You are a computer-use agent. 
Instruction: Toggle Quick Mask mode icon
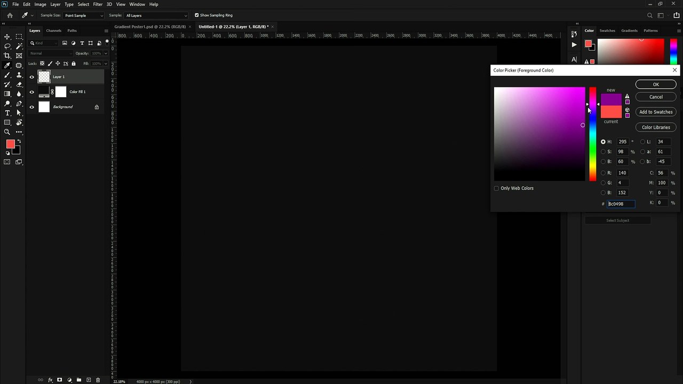pos(7,162)
